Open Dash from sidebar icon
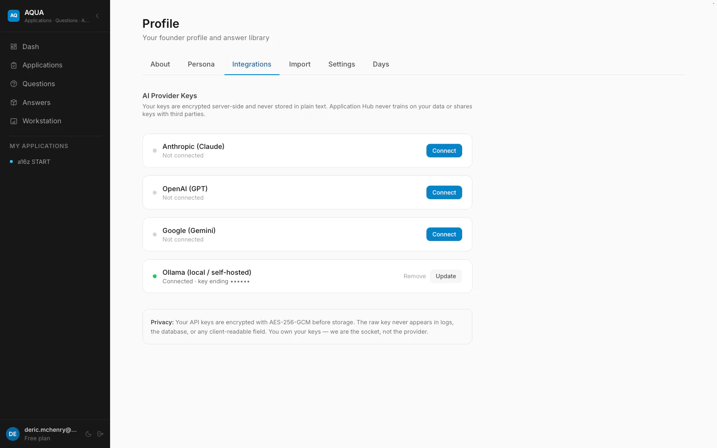The height and width of the screenshot is (448, 717). pyautogui.click(x=14, y=47)
